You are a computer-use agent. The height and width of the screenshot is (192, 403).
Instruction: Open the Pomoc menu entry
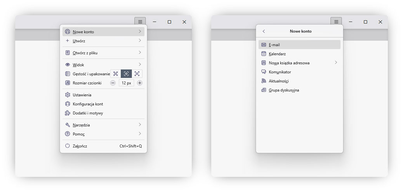(103, 134)
